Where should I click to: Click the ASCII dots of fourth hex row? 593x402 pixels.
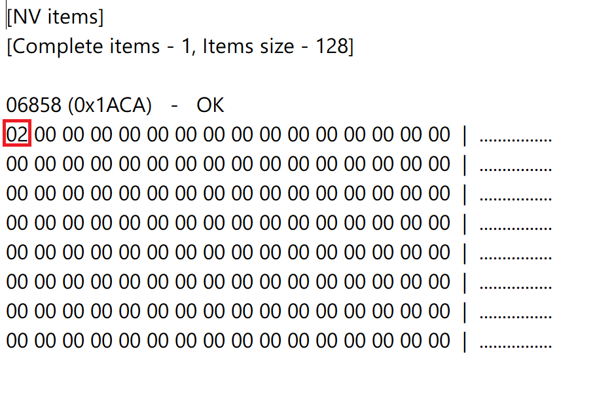point(516,227)
